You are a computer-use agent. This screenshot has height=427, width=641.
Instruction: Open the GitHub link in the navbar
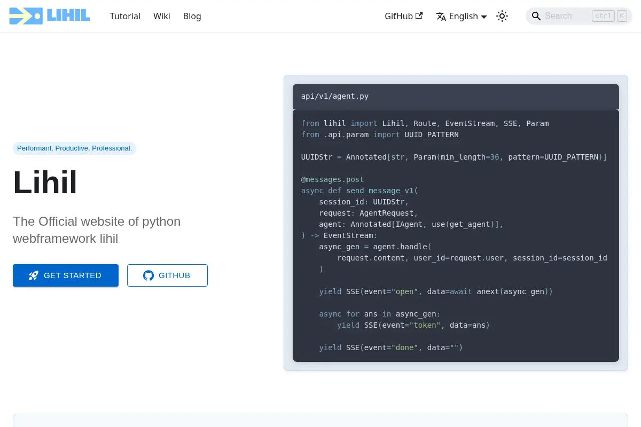coord(404,16)
